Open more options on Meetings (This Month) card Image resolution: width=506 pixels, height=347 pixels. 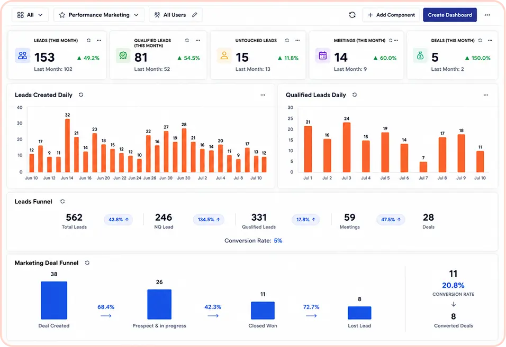click(396, 40)
